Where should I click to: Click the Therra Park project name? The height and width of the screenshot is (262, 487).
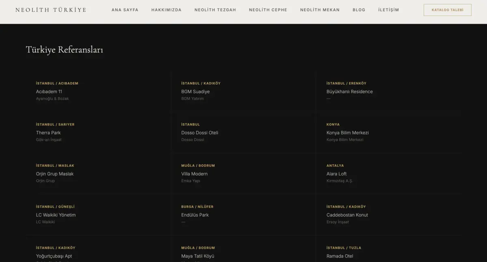tap(48, 133)
